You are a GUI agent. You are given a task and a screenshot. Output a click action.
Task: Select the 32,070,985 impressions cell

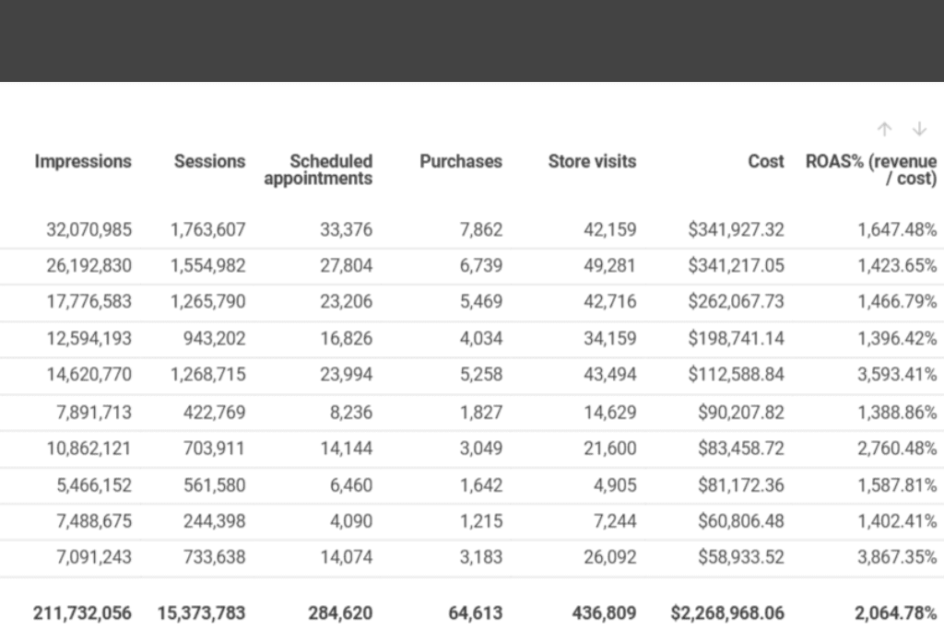88,229
